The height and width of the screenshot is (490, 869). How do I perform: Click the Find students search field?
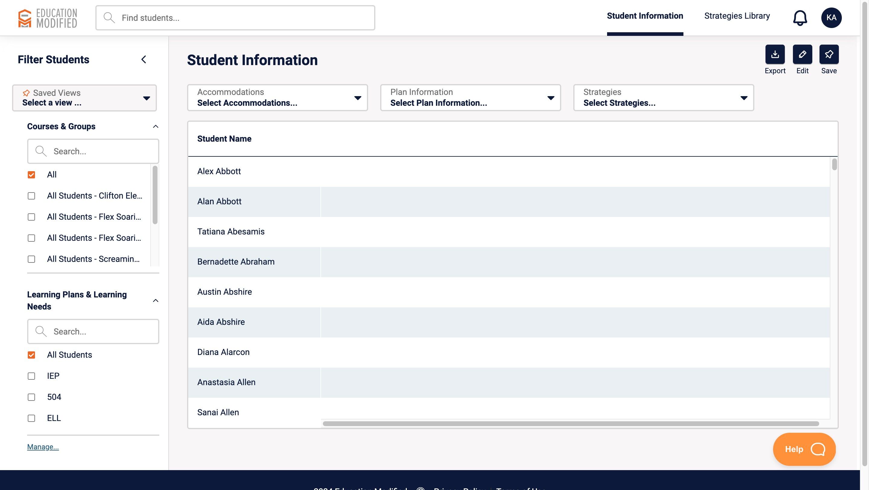tap(235, 18)
